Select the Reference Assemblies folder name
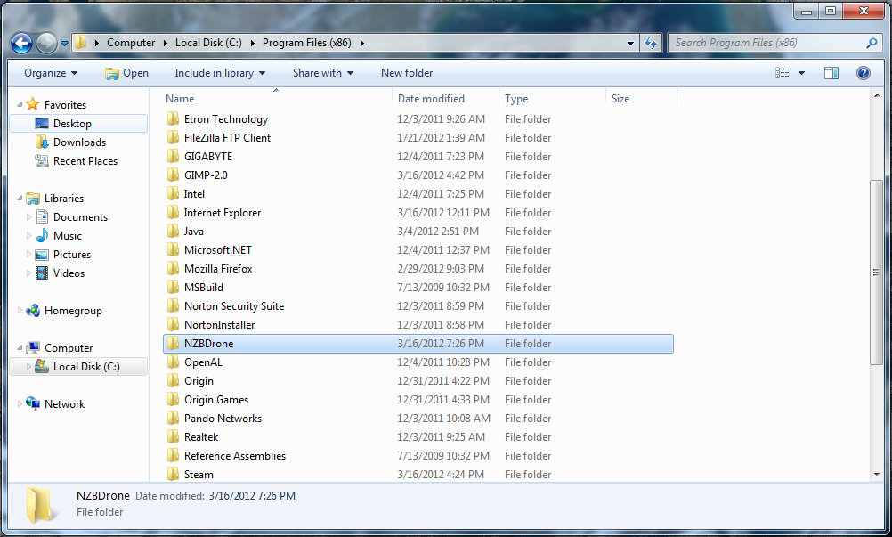Image resolution: width=892 pixels, height=537 pixels. click(235, 456)
